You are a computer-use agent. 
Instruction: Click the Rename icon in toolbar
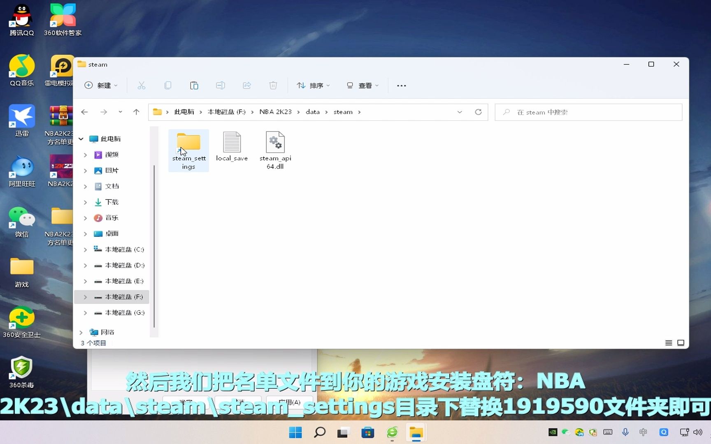220,86
